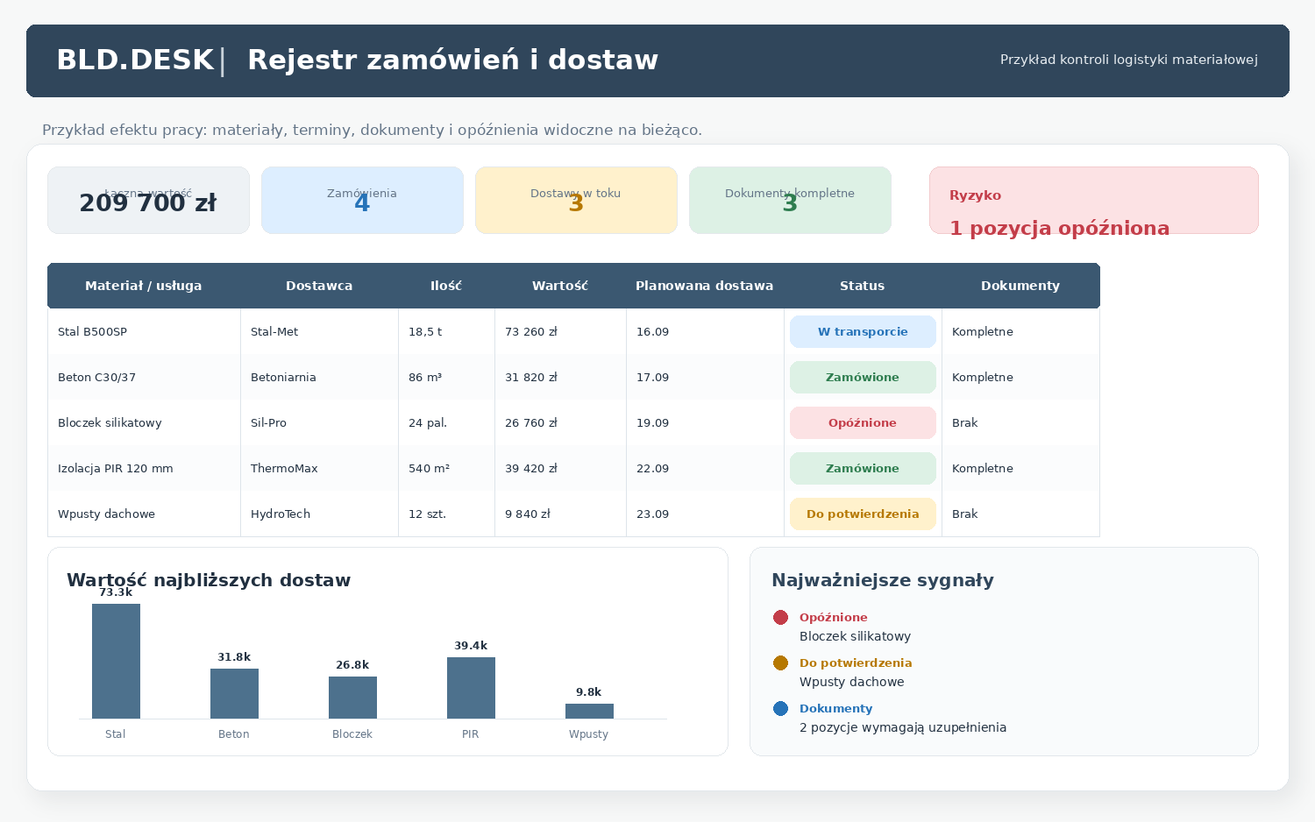Click the red dot beside Opóźnione signal
1315x822 pixels.
coord(780,618)
